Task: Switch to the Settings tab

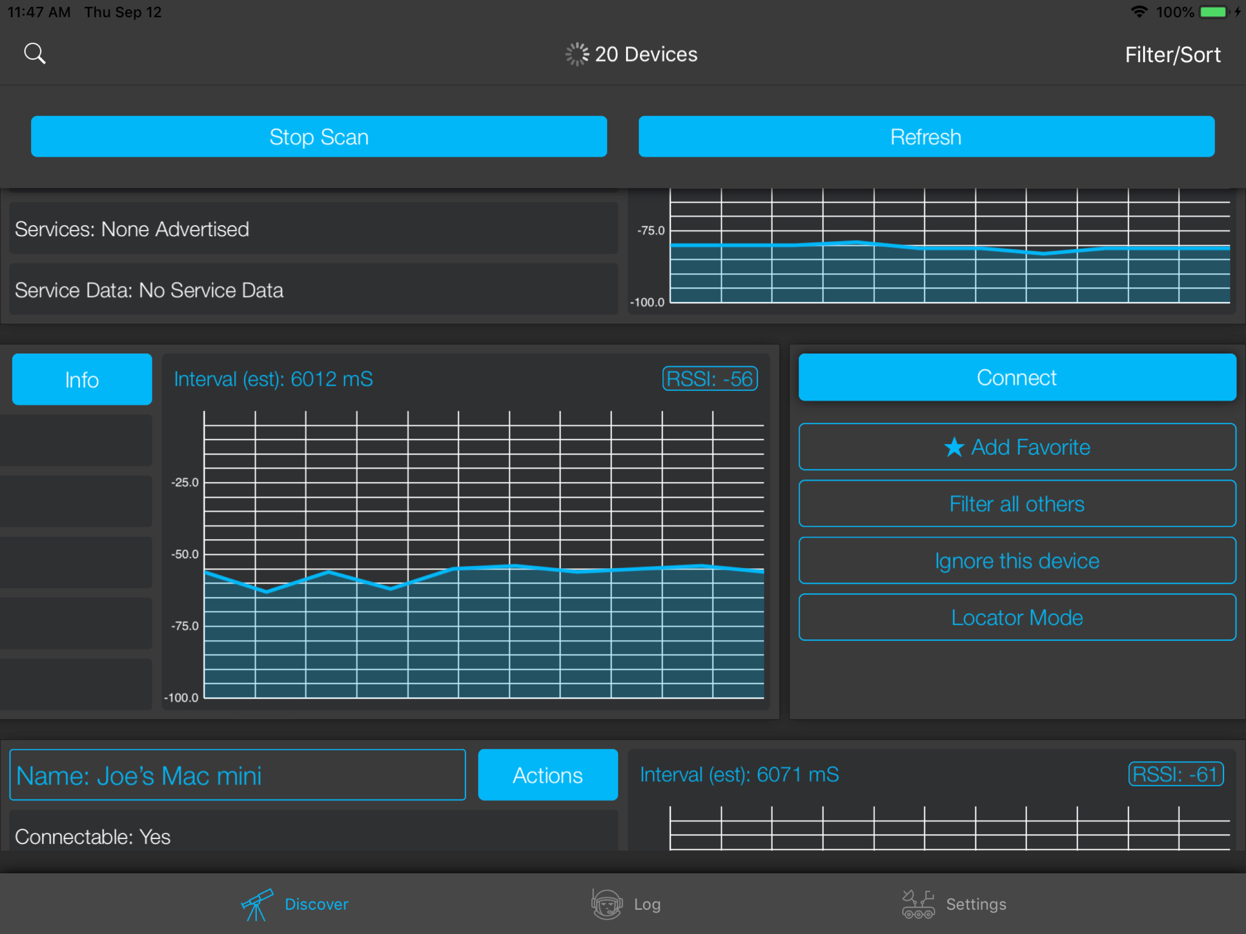Action: click(976, 904)
